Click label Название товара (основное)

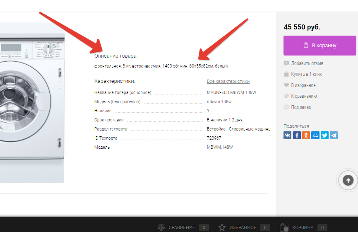click(123, 92)
